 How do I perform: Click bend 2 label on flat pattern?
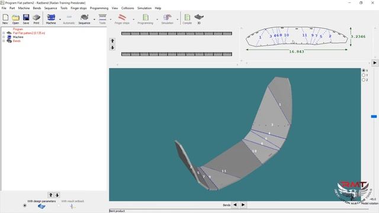330,36
